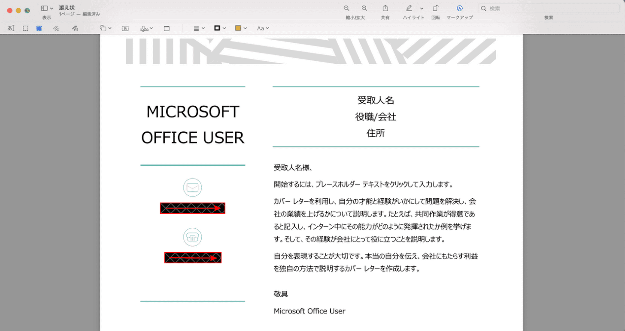This screenshot has width=625, height=331.
Task: Rotate the page with 回転
Action: pos(436,8)
